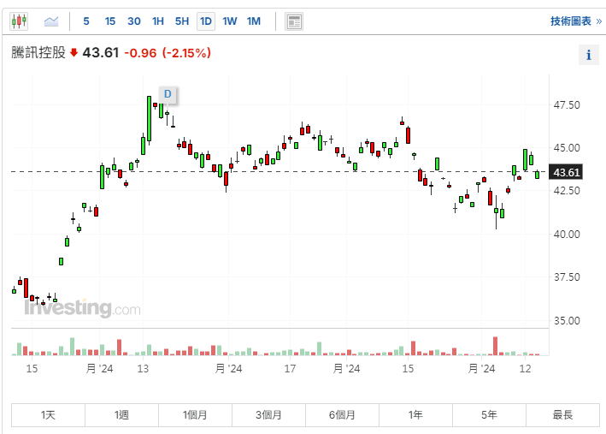The image size is (606, 434).
Task: Select the 5 minute interval
Action: (x=86, y=21)
